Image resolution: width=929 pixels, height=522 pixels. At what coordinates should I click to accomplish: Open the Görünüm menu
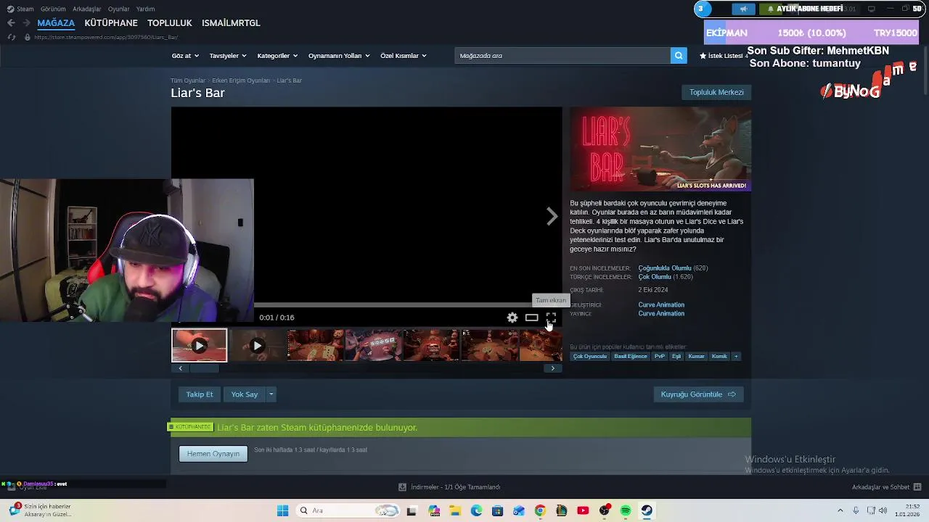coord(53,9)
